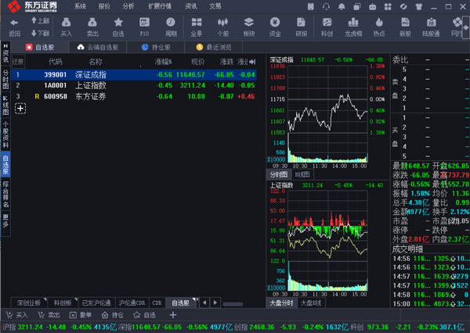The image size is (470, 333).
Task: Click the horizontal scrollbar thumb beside tab arrows
Action: [233, 304]
